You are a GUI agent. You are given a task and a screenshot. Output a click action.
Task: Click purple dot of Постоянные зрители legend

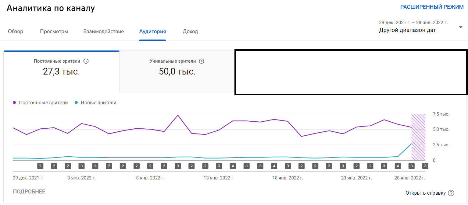[x=14, y=103]
